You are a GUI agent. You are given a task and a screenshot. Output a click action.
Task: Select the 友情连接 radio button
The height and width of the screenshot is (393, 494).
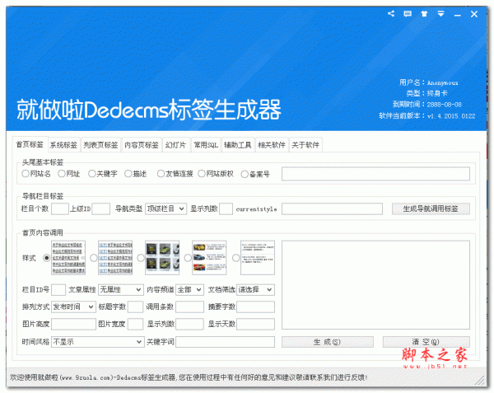click(161, 174)
